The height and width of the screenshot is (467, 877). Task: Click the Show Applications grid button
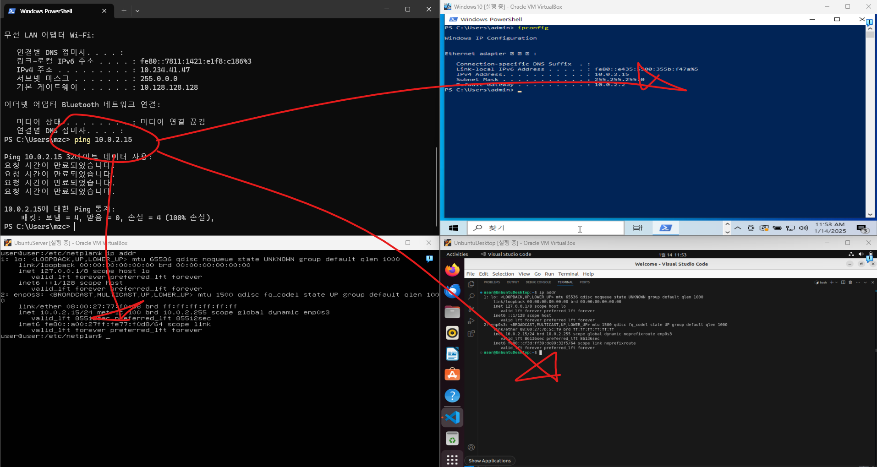452,460
